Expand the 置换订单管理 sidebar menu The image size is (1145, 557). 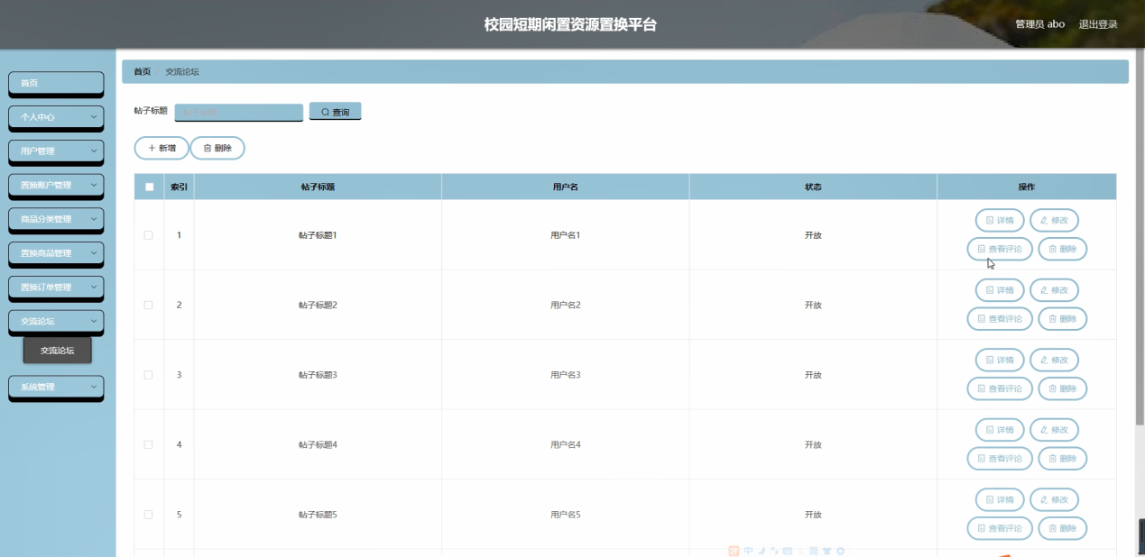[x=56, y=288]
